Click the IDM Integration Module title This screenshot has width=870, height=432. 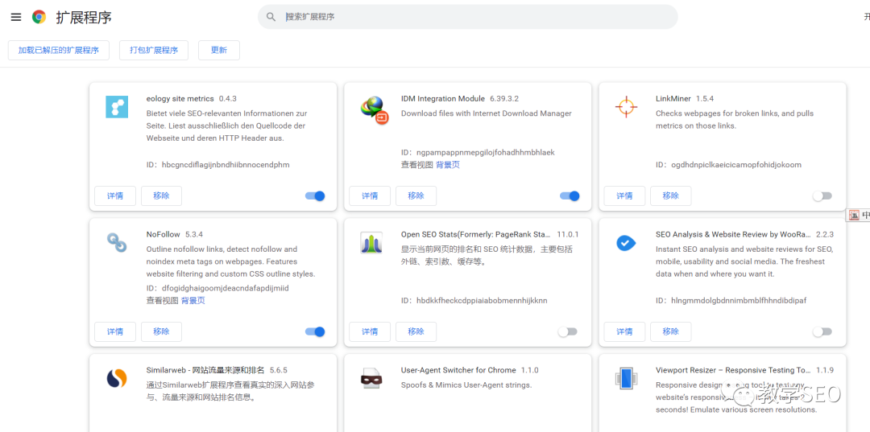pyautogui.click(x=443, y=99)
